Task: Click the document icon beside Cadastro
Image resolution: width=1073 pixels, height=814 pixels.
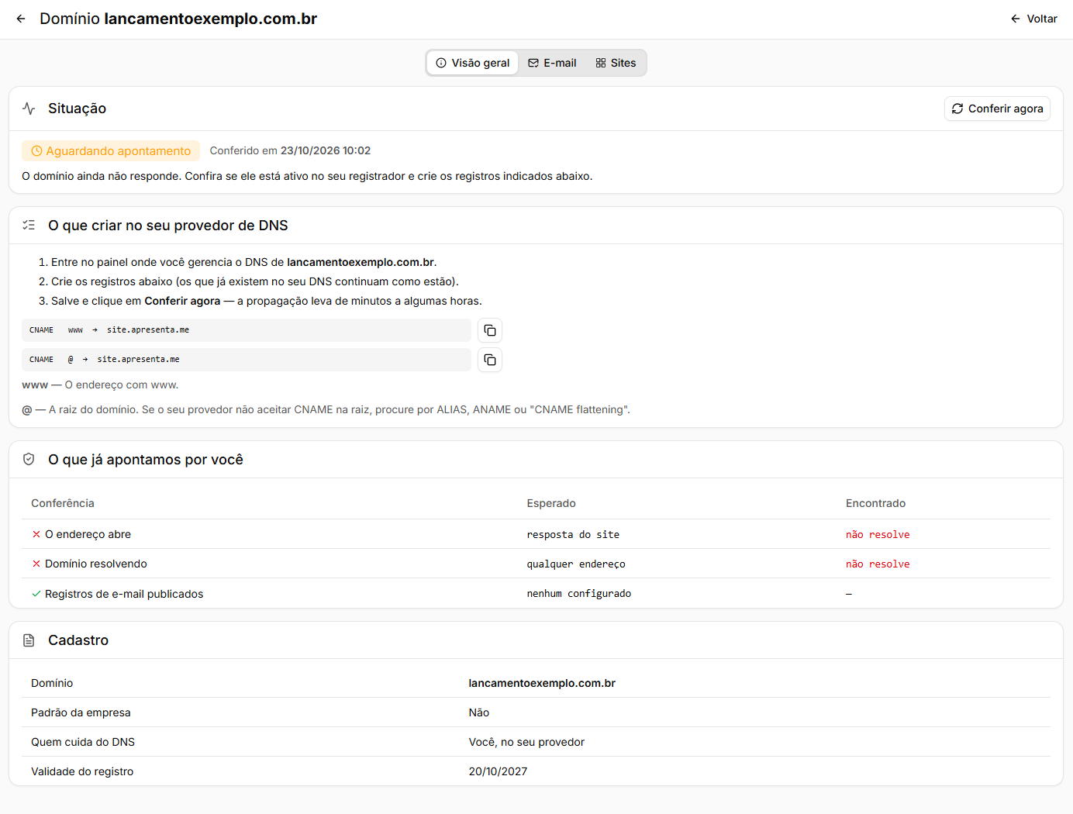Action: pos(29,640)
